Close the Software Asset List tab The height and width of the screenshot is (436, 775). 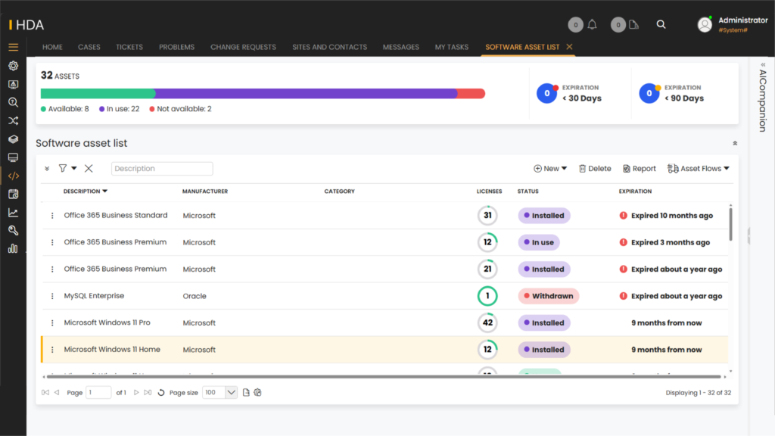pyautogui.click(x=569, y=46)
